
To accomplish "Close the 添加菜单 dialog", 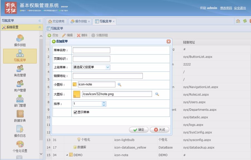I will click(x=168, y=41).
